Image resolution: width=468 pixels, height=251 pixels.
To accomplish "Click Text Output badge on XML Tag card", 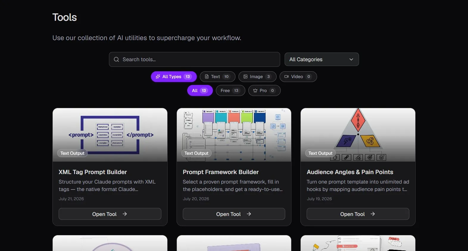I will [x=72, y=153].
